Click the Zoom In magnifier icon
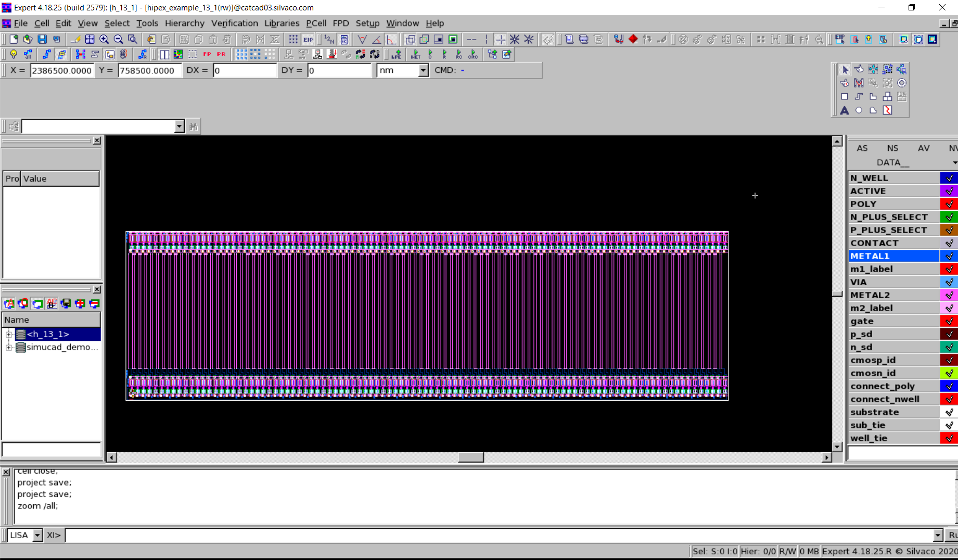 click(104, 40)
